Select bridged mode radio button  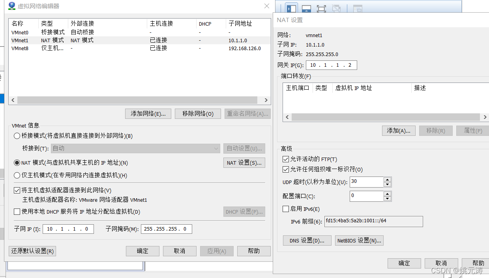click(17, 136)
